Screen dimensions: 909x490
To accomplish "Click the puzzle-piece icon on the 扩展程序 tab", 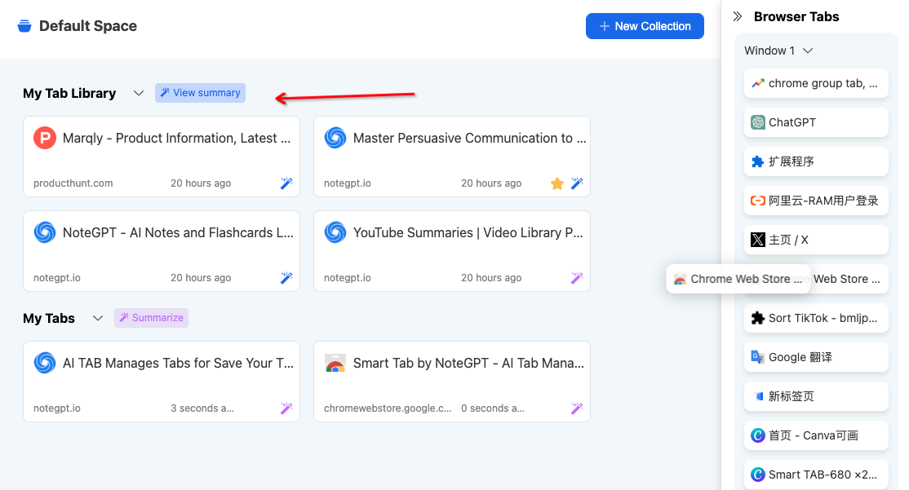I will point(758,161).
